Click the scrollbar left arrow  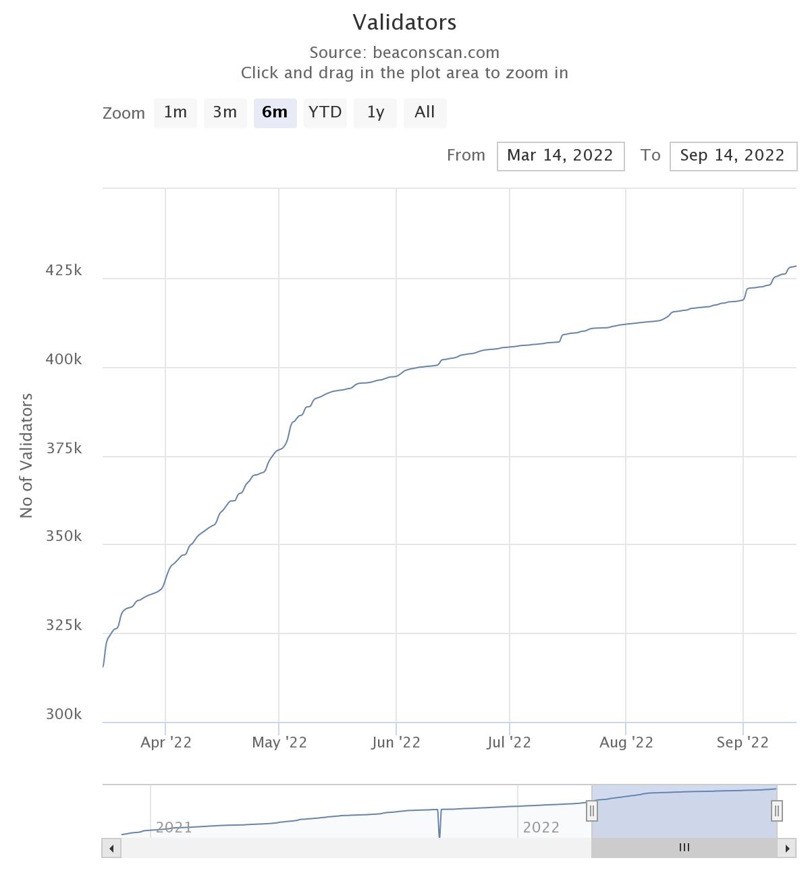point(111,848)
